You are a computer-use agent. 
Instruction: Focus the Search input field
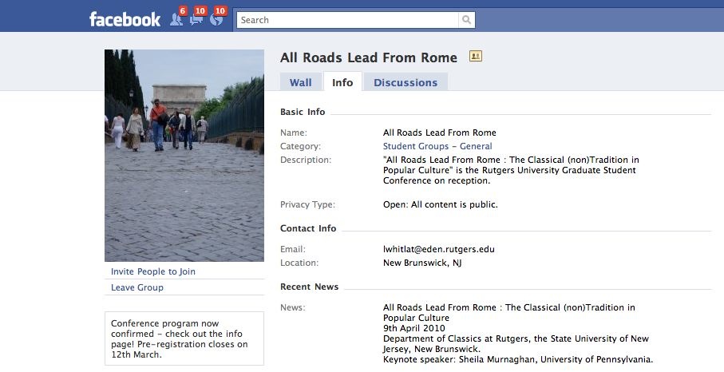tap(348, 20)
